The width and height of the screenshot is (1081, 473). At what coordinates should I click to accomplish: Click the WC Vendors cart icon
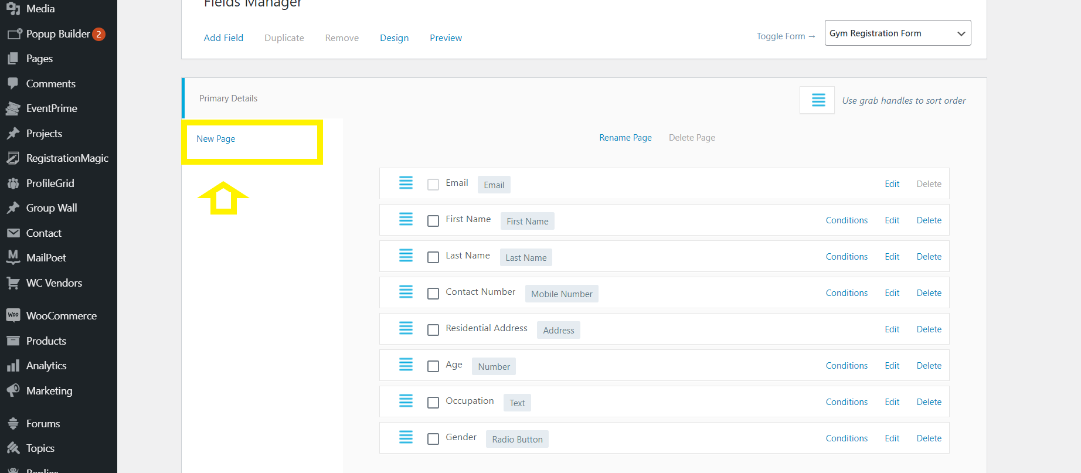click(13, 283)
